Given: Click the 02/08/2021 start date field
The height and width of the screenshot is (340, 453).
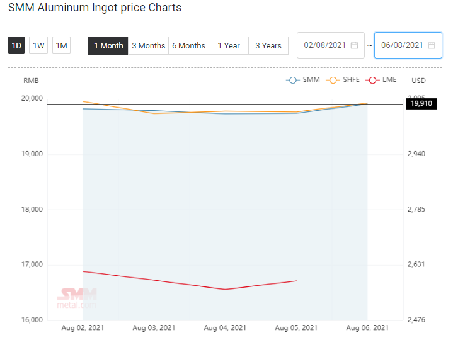Looking at the screenshot, I should coord(331,45).
